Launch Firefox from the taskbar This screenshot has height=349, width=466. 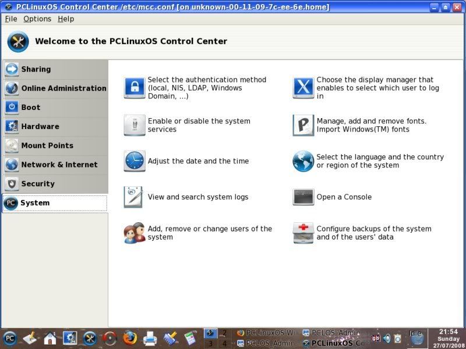[130, 339]
